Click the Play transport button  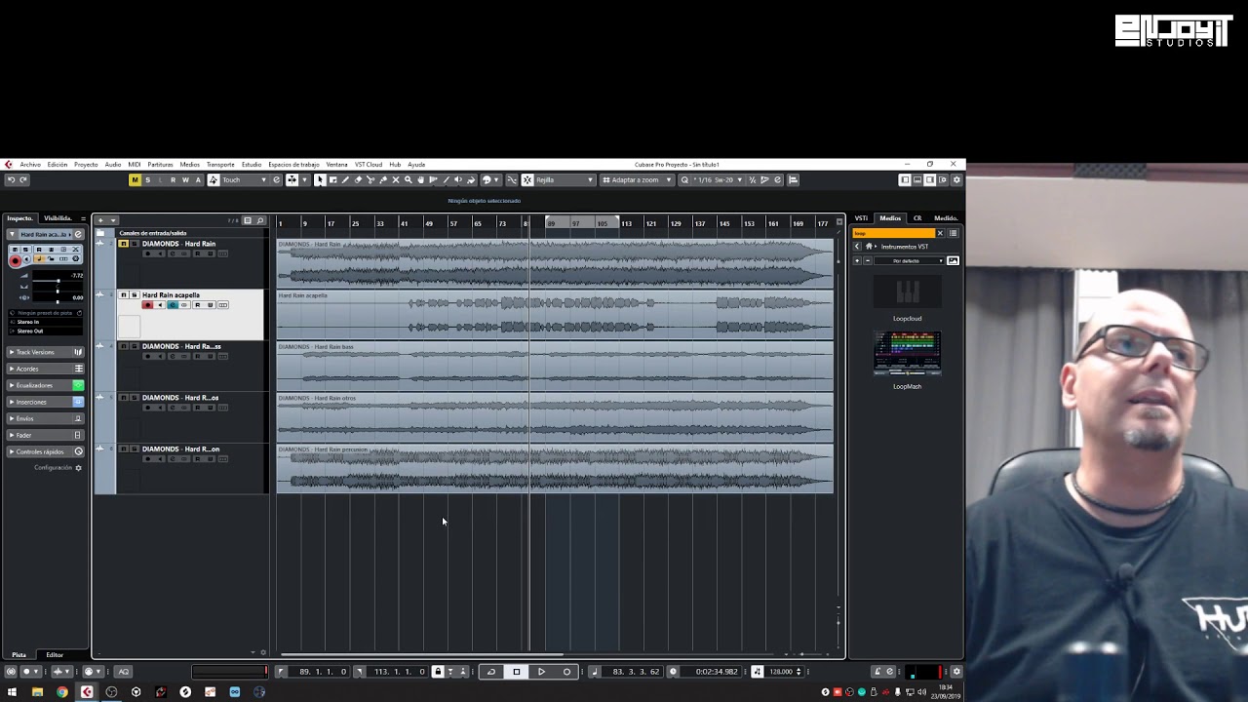[541, 671]
